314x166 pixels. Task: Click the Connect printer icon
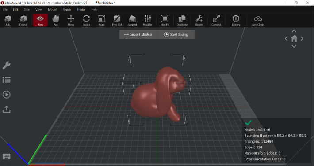(216, 20)
